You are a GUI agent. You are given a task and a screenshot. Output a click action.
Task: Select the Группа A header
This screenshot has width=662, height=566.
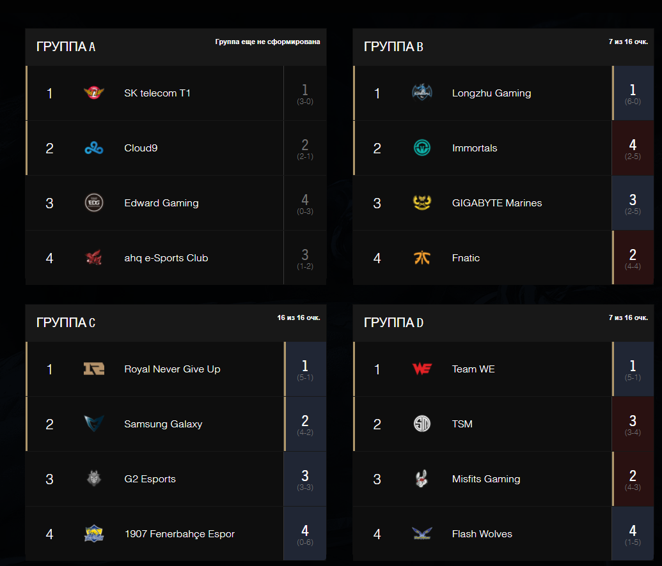pyautogui.click(x=66, y=47)
